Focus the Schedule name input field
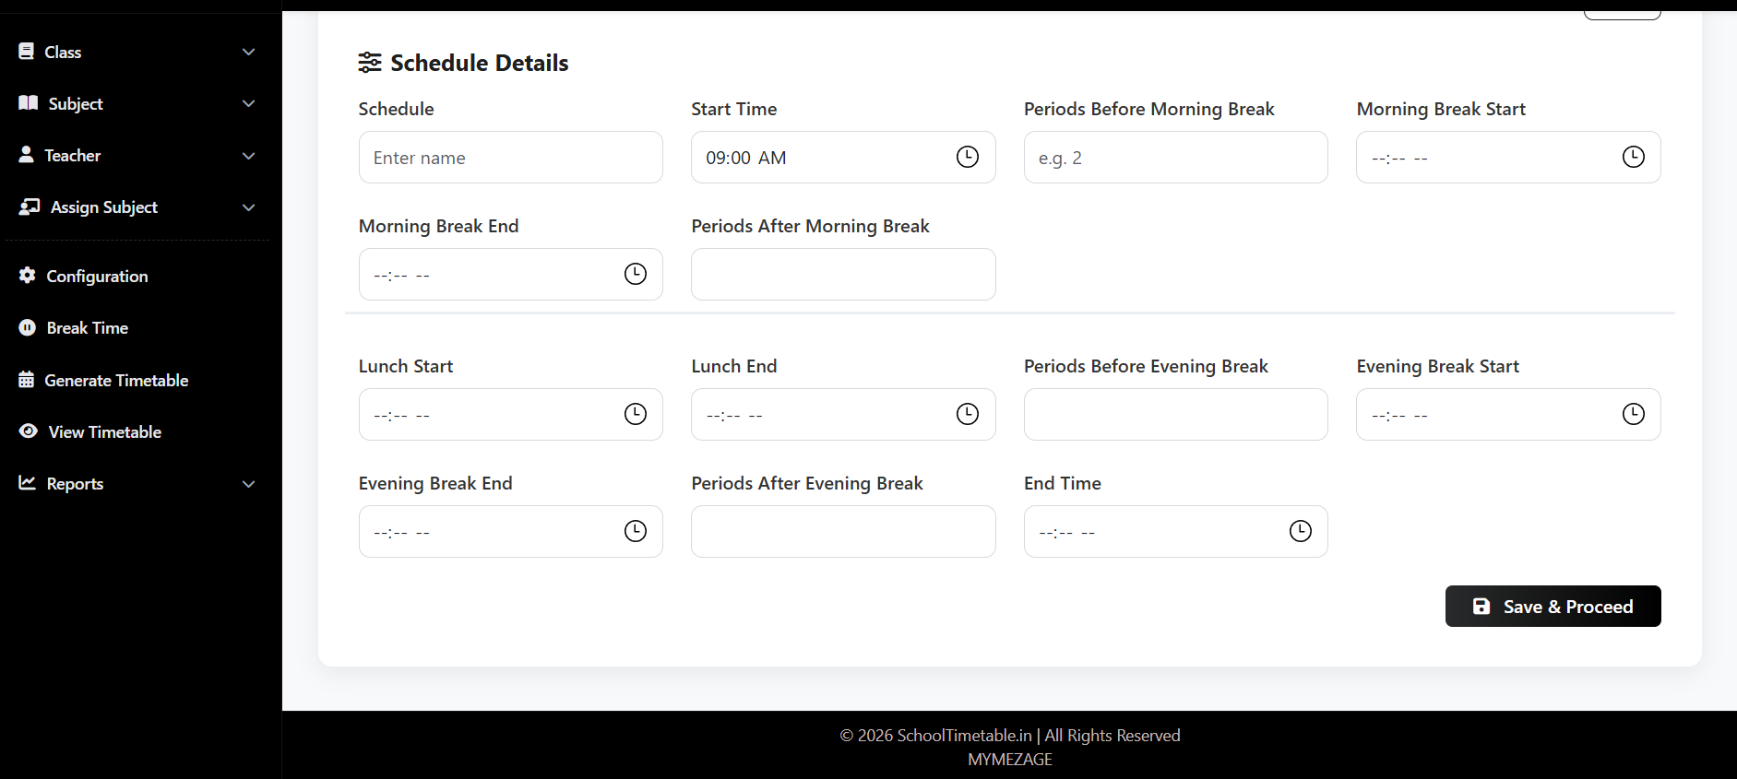 (510, 158)
